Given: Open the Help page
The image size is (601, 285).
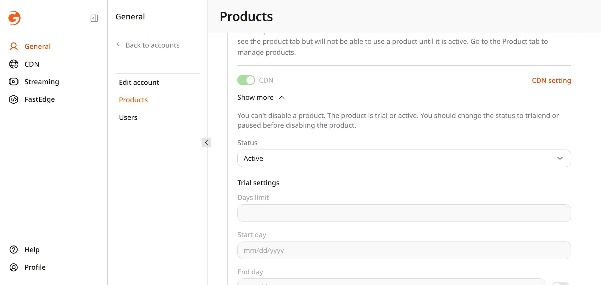Looking at the screenshot, I should click(32, 250).
